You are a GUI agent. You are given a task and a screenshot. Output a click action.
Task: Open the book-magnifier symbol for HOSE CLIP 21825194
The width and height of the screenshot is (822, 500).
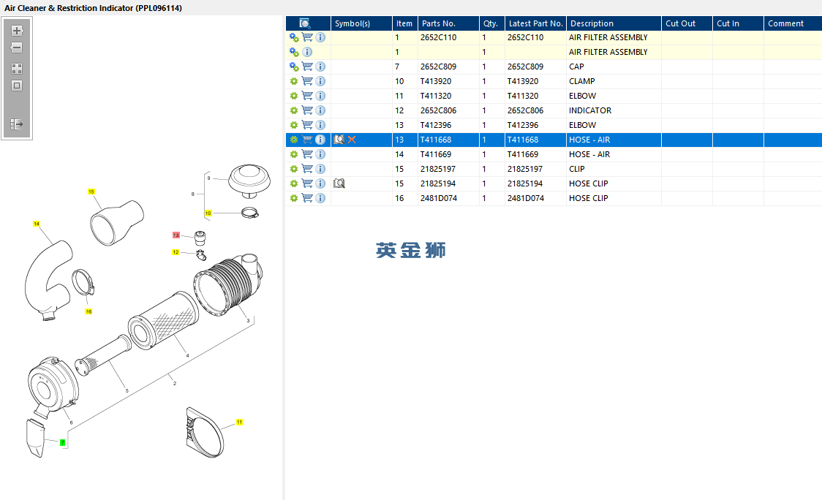pos(339,183)
